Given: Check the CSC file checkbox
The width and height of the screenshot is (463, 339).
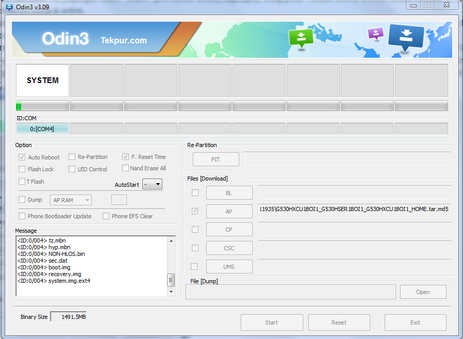Looking at the screenshot, I should coord(195,248).
